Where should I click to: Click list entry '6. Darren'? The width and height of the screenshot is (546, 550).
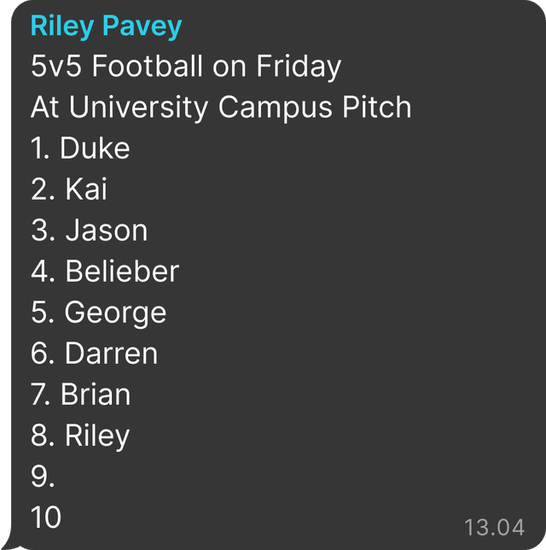(94, 354)
